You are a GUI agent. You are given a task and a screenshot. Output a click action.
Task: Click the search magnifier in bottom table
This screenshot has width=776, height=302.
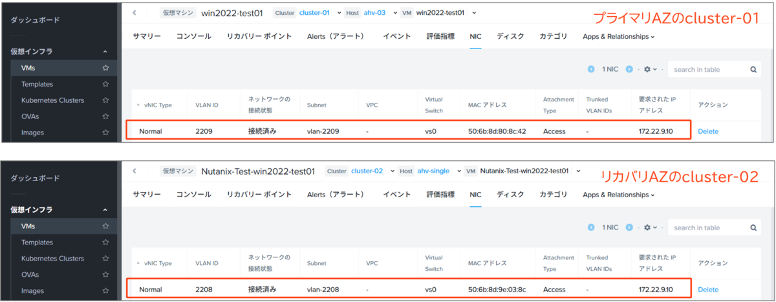point(753,228)
